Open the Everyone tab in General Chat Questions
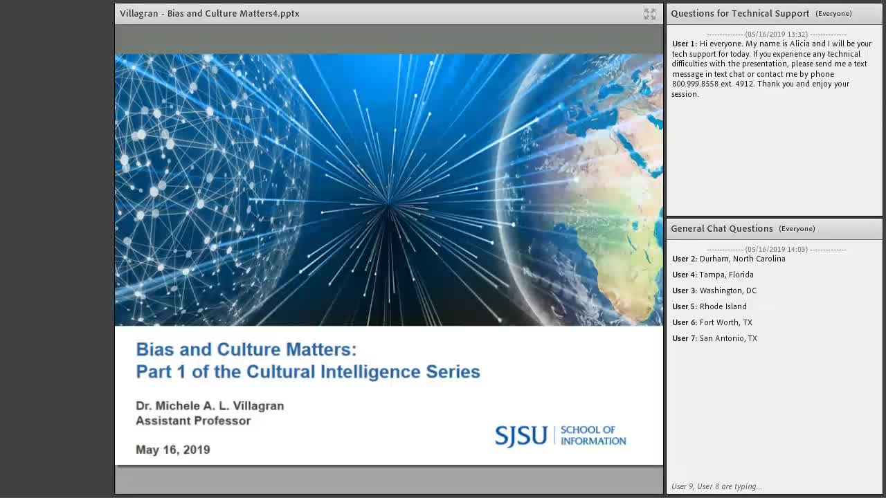 coord(797,228)
